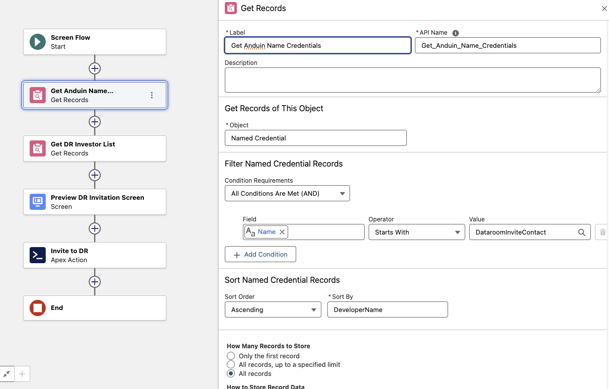Click the How Many Records to Store label

click(269, 346)
